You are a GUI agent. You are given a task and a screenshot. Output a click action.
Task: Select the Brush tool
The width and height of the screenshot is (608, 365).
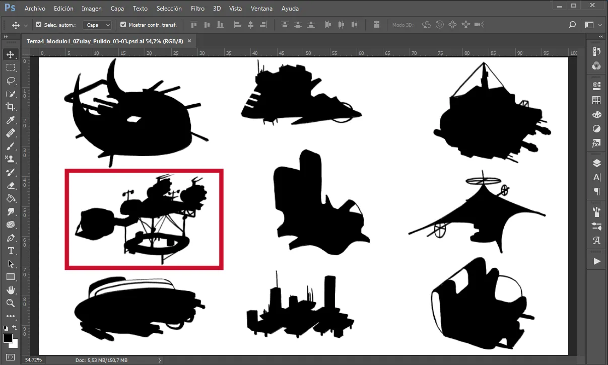11,146
